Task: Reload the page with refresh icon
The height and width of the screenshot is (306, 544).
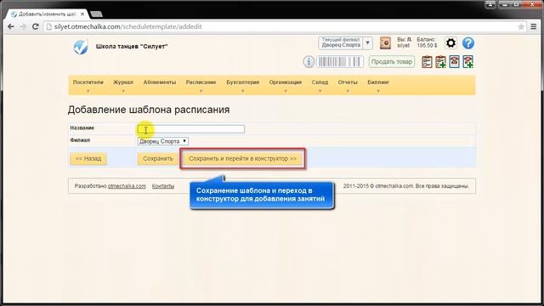Action: point(35,26)
